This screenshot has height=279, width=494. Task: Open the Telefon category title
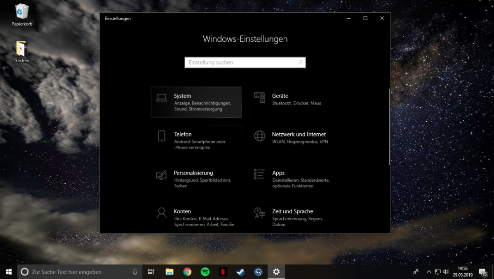[x=183, y=134]
